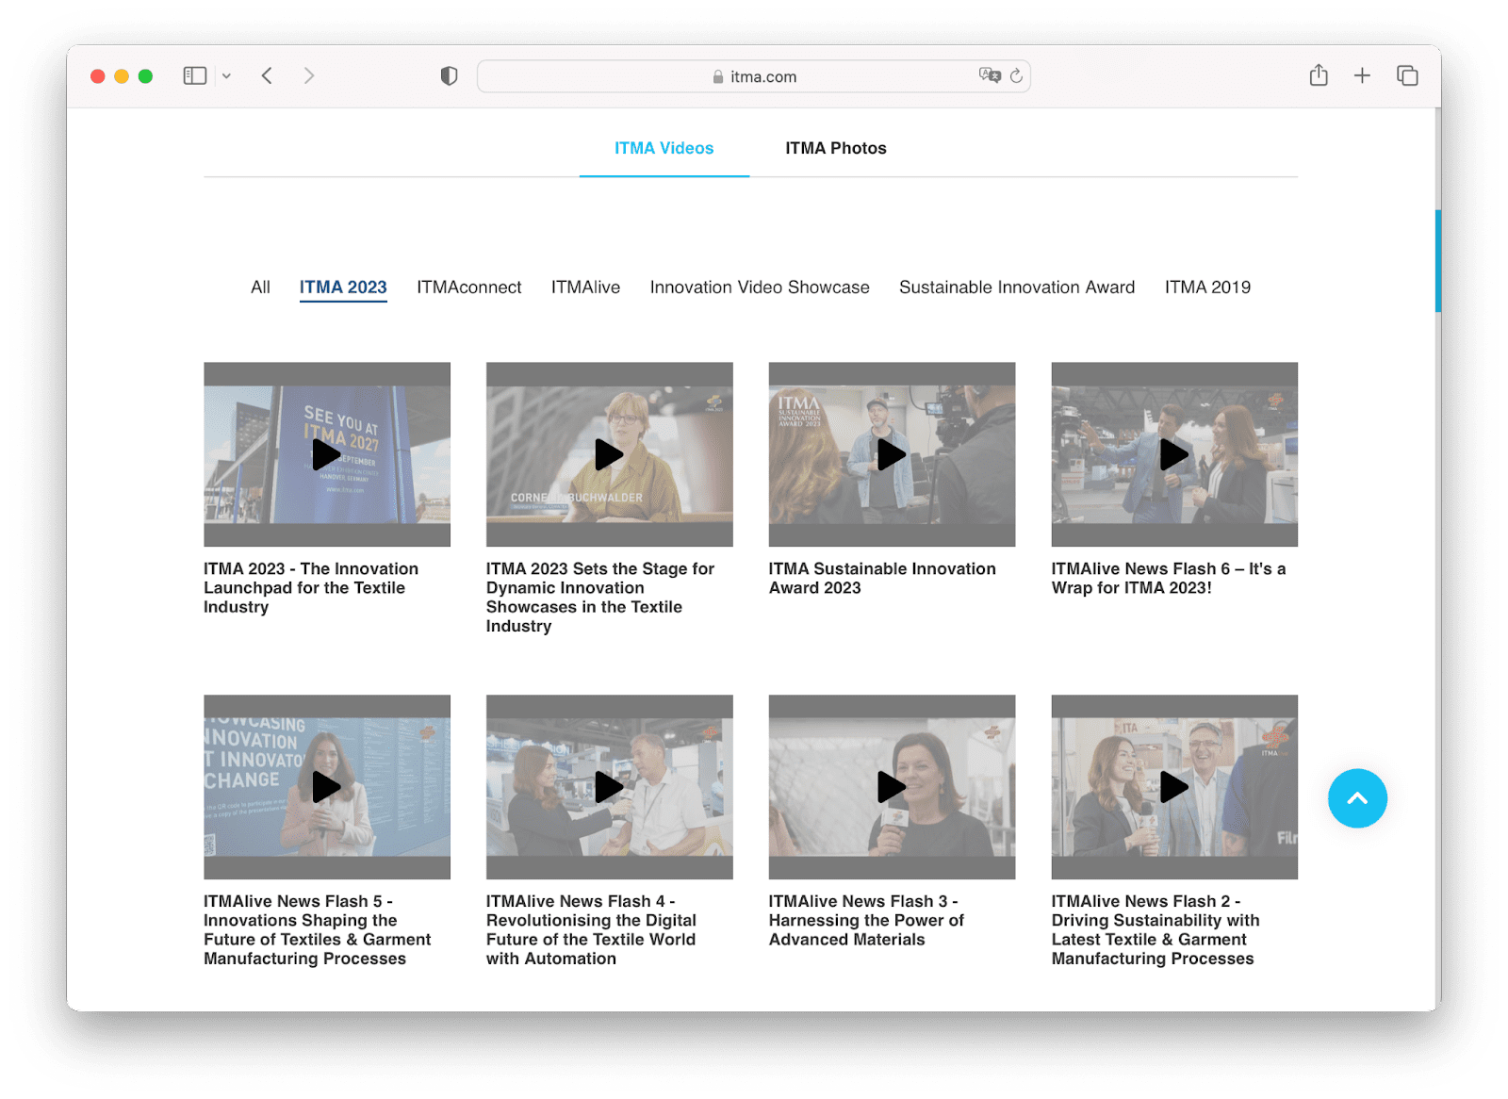Go forward with the right arrow

(308, 76)
